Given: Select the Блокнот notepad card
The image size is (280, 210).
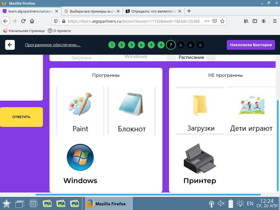Looking at the screenshot, I should (132, 111).
